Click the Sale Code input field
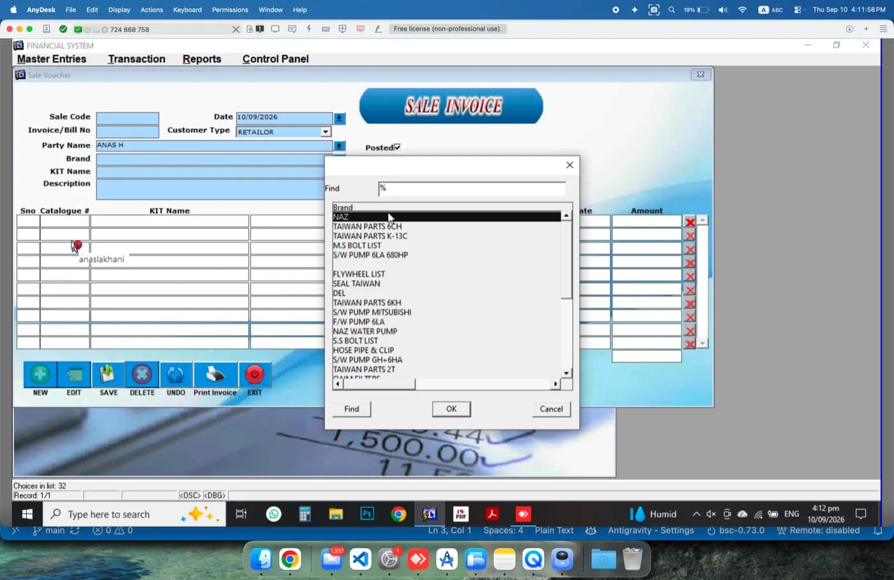This screenshot has height=580, width=894. 128,118
